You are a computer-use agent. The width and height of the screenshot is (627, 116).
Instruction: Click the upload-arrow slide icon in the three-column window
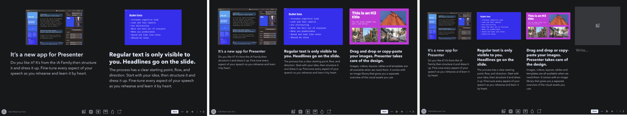coord(315,112)
